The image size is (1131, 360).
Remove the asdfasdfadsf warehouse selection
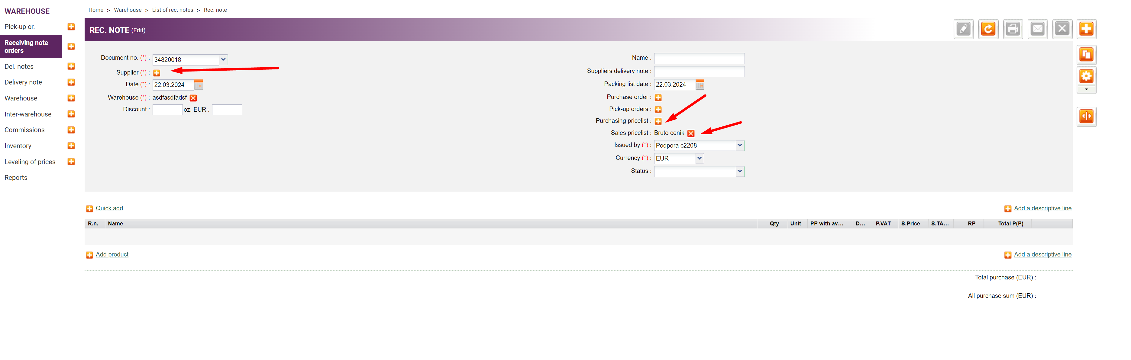click(x=193, y=98)
